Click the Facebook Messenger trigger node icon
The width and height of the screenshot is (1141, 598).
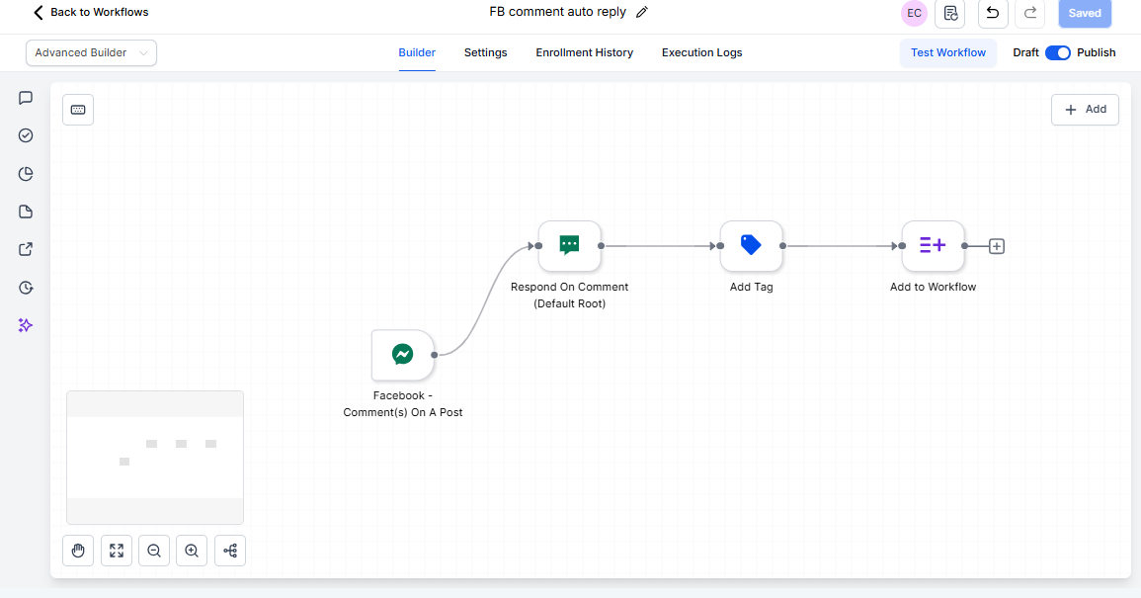402,355
